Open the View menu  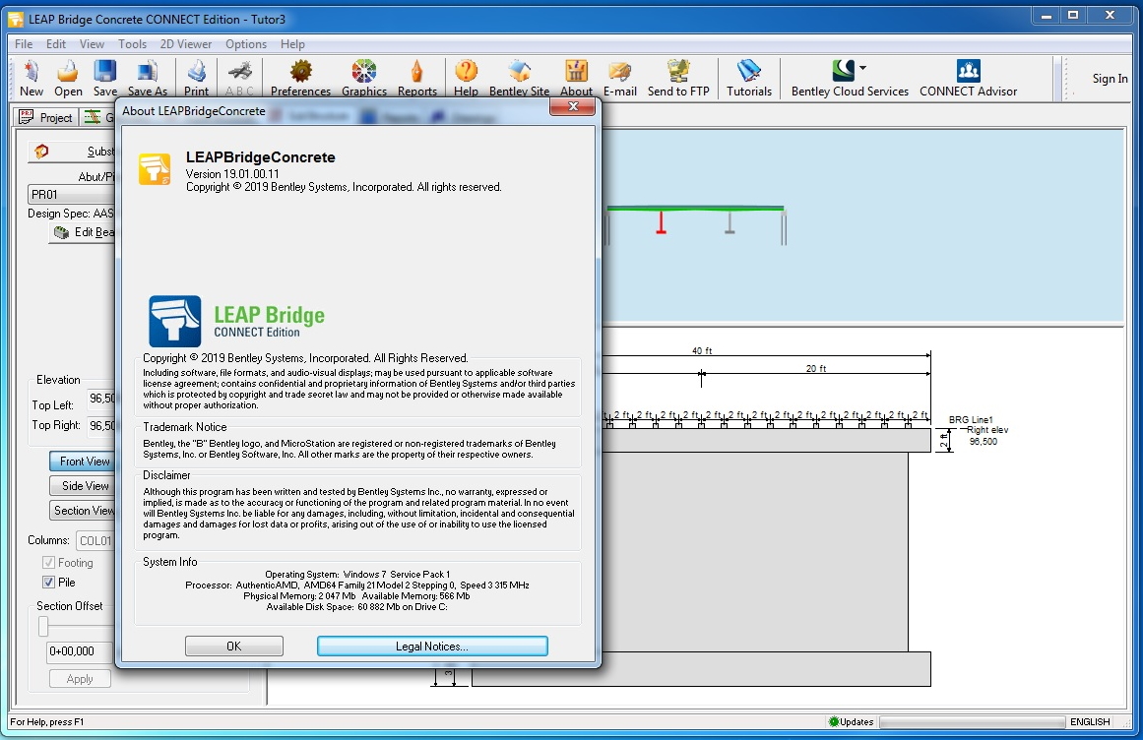pyautogui.click(x=92, y=43)
